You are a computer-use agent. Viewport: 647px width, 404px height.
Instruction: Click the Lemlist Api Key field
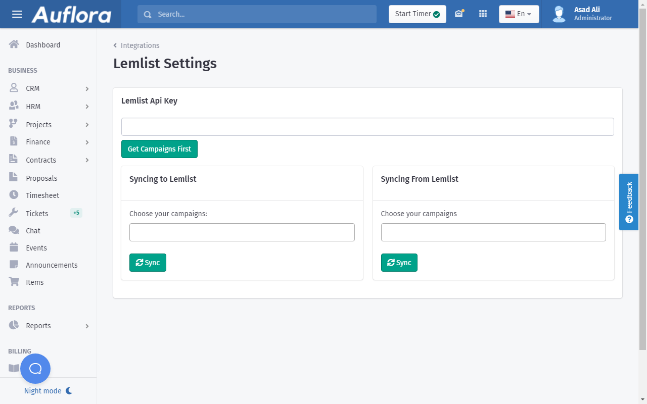367,127
